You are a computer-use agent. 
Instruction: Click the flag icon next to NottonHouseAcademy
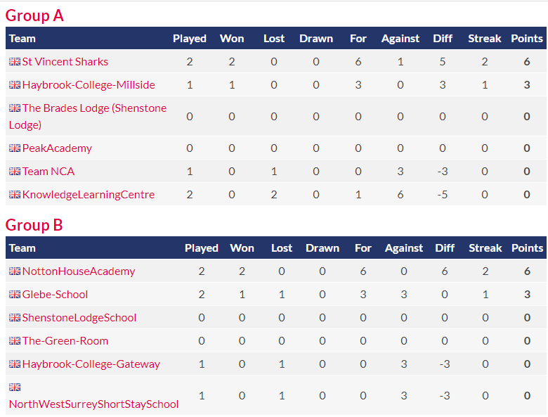(x=15, y=271)
